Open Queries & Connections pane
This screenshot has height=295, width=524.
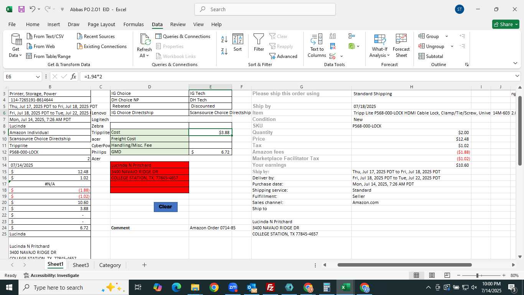(183, 36)
